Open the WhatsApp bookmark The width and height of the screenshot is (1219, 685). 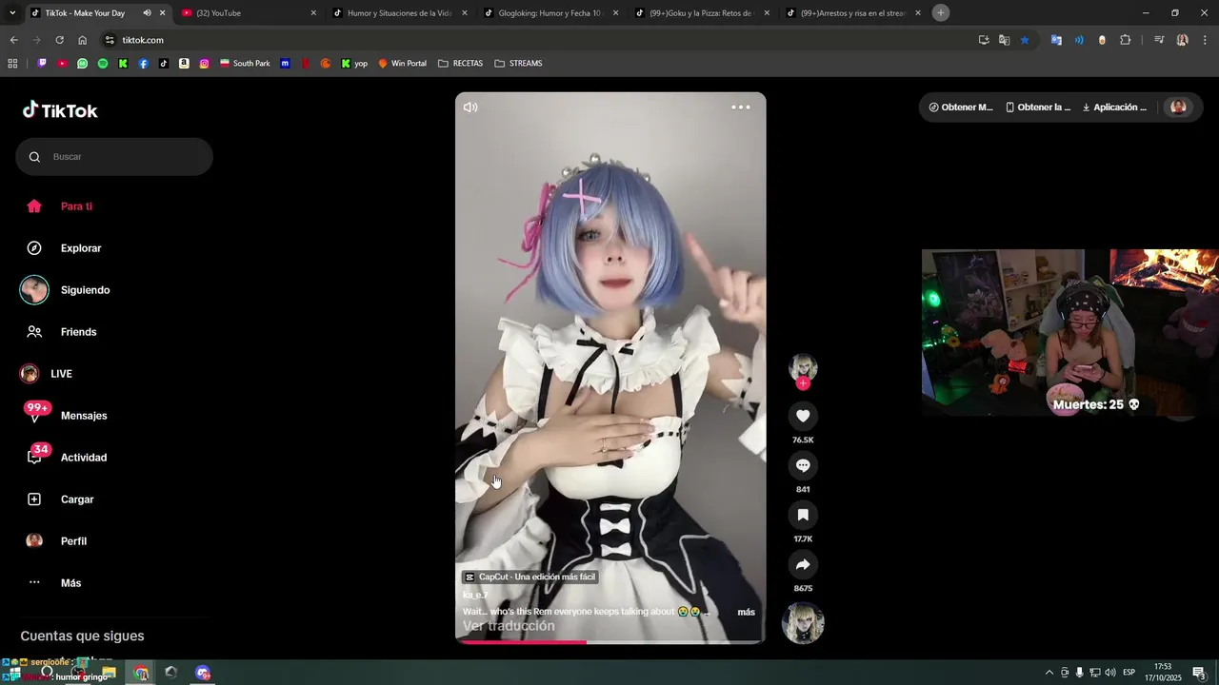tap(83, 64)
